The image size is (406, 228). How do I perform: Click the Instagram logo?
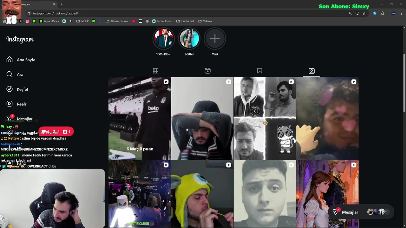(20, 40)
